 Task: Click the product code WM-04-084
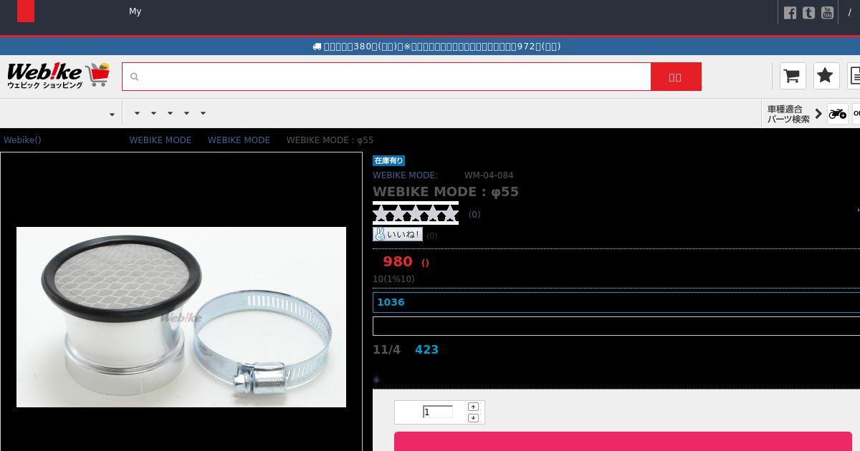489,175
